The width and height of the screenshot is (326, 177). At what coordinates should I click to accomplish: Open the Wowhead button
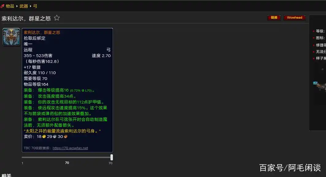tap(294, 18)
